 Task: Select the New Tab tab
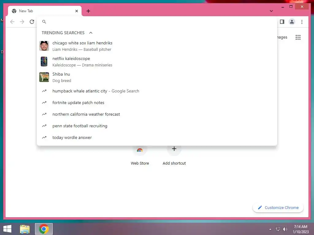(x=45, y=11)
